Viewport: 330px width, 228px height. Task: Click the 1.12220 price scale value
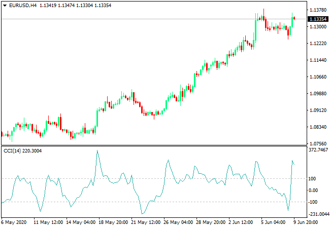[317, 44]
